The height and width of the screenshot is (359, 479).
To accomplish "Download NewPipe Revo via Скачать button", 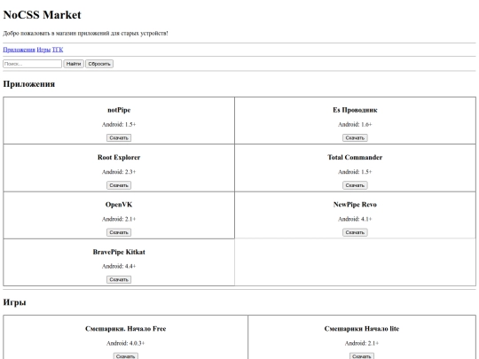I will (x=355, y=232).
